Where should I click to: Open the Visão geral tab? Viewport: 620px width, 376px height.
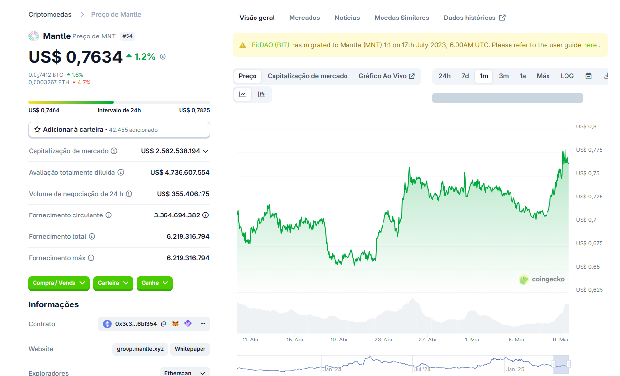[257, 18]
